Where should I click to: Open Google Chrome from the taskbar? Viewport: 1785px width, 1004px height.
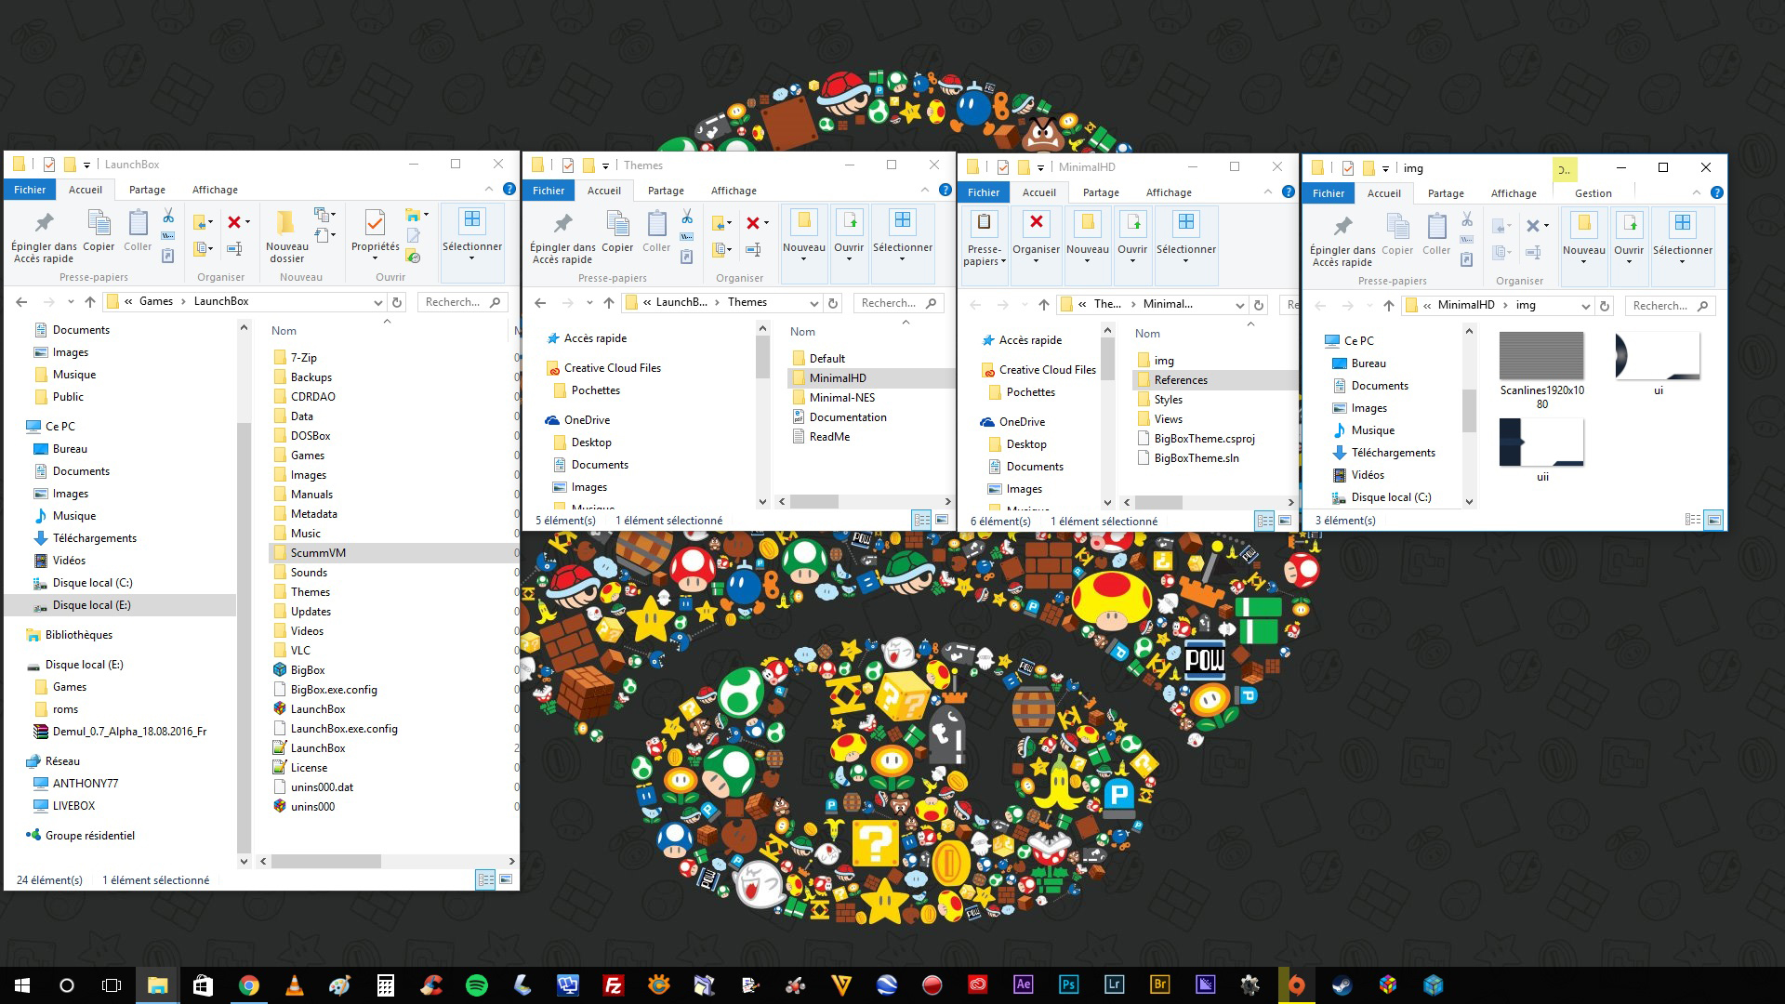pyautogui.click(x=248, y=985)
